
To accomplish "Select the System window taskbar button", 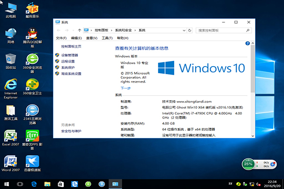I will pos(115,184).
